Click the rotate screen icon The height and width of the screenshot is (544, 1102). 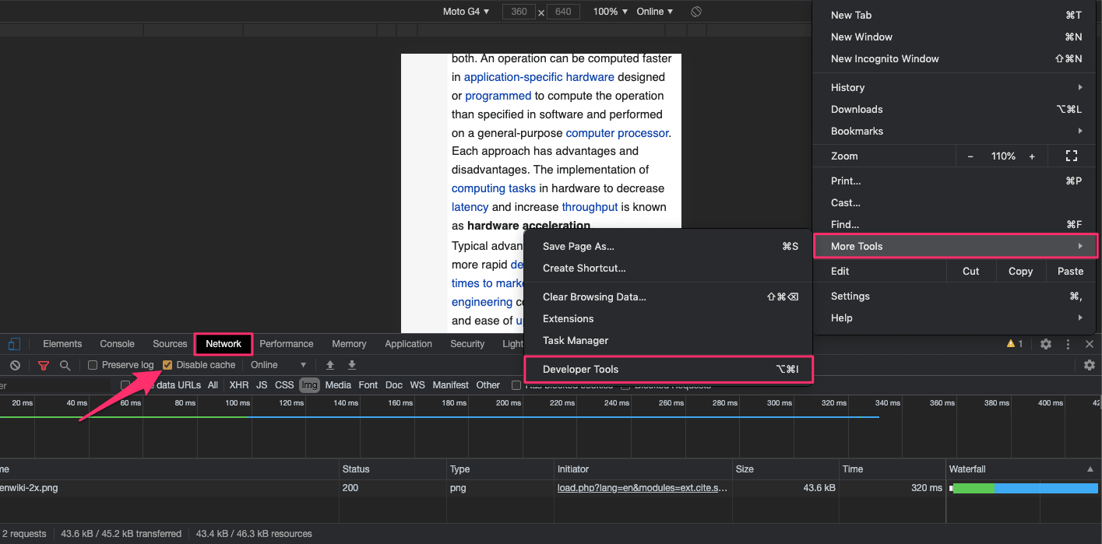coord(696,12)
